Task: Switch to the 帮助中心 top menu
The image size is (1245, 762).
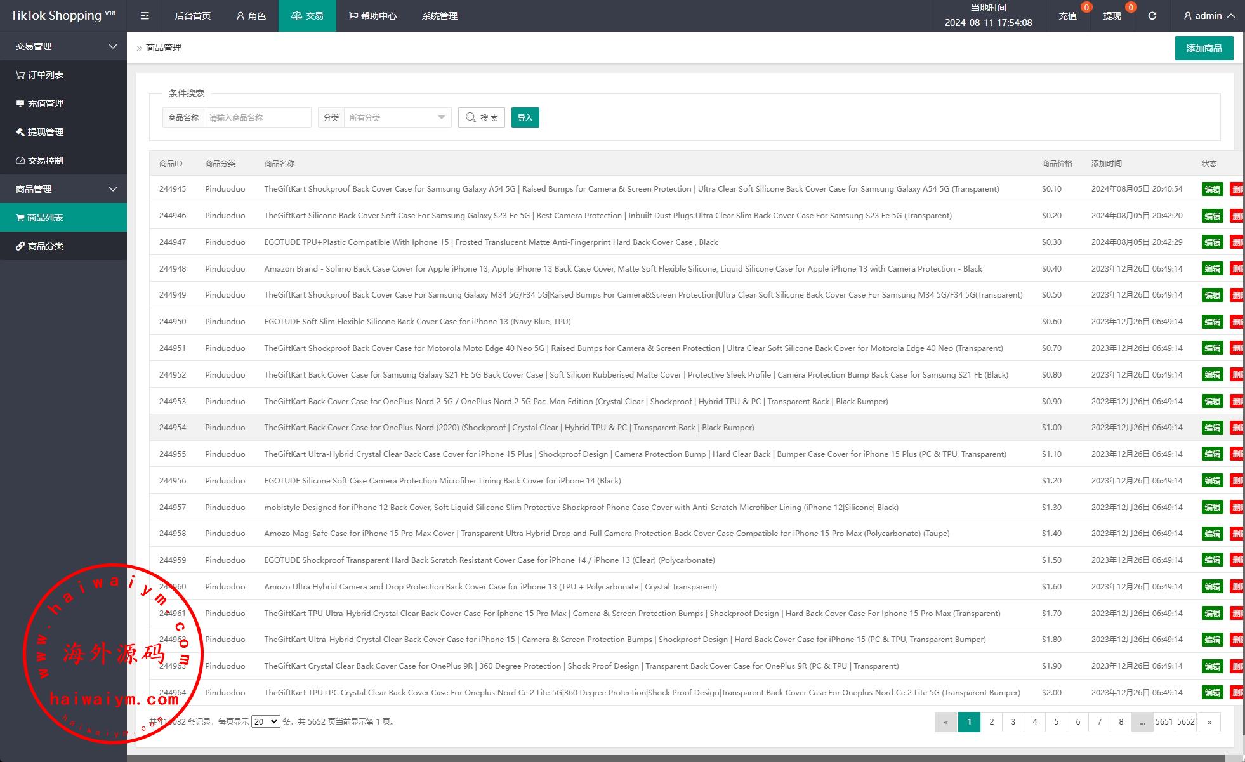Action: 372,16
